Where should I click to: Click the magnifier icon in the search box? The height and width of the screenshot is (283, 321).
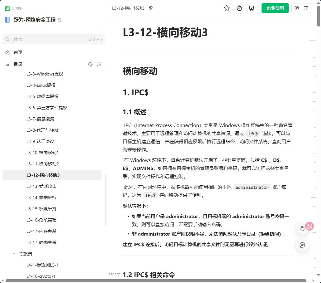(7, 39)
